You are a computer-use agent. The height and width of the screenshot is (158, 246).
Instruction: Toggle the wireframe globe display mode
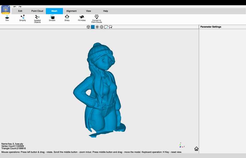click(102, 27)
